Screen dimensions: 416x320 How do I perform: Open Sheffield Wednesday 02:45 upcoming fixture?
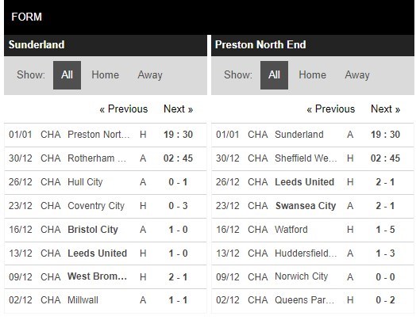[313, 158]
